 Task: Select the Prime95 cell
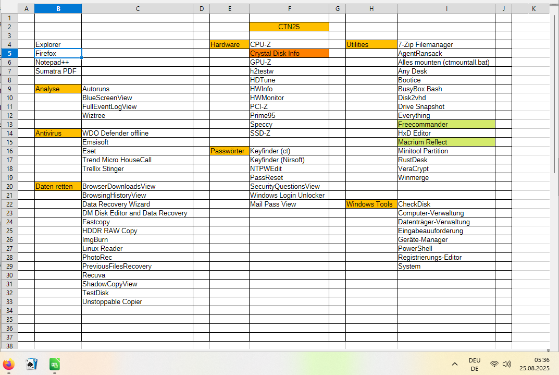point(289,116)
